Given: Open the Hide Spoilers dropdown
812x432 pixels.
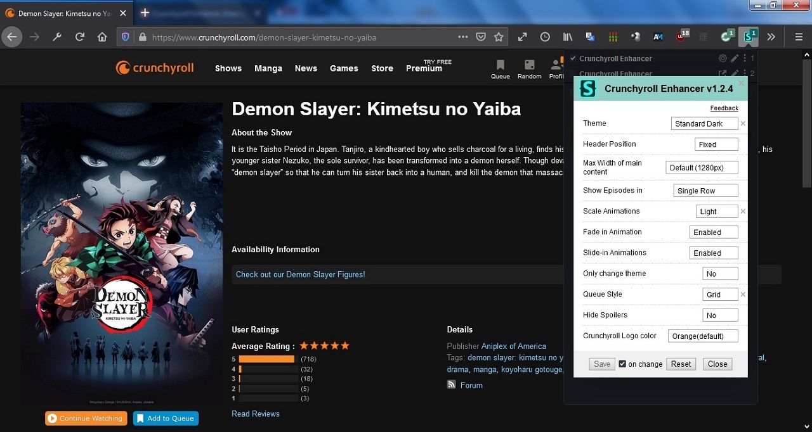Looking at the screenshot, I should click(x=720, y=315).
